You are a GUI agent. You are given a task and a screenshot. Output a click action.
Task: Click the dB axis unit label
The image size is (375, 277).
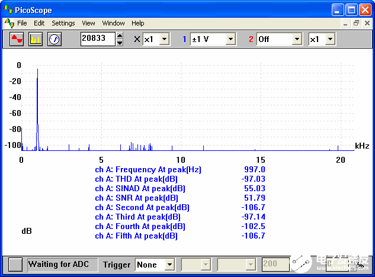pos(27,231)
